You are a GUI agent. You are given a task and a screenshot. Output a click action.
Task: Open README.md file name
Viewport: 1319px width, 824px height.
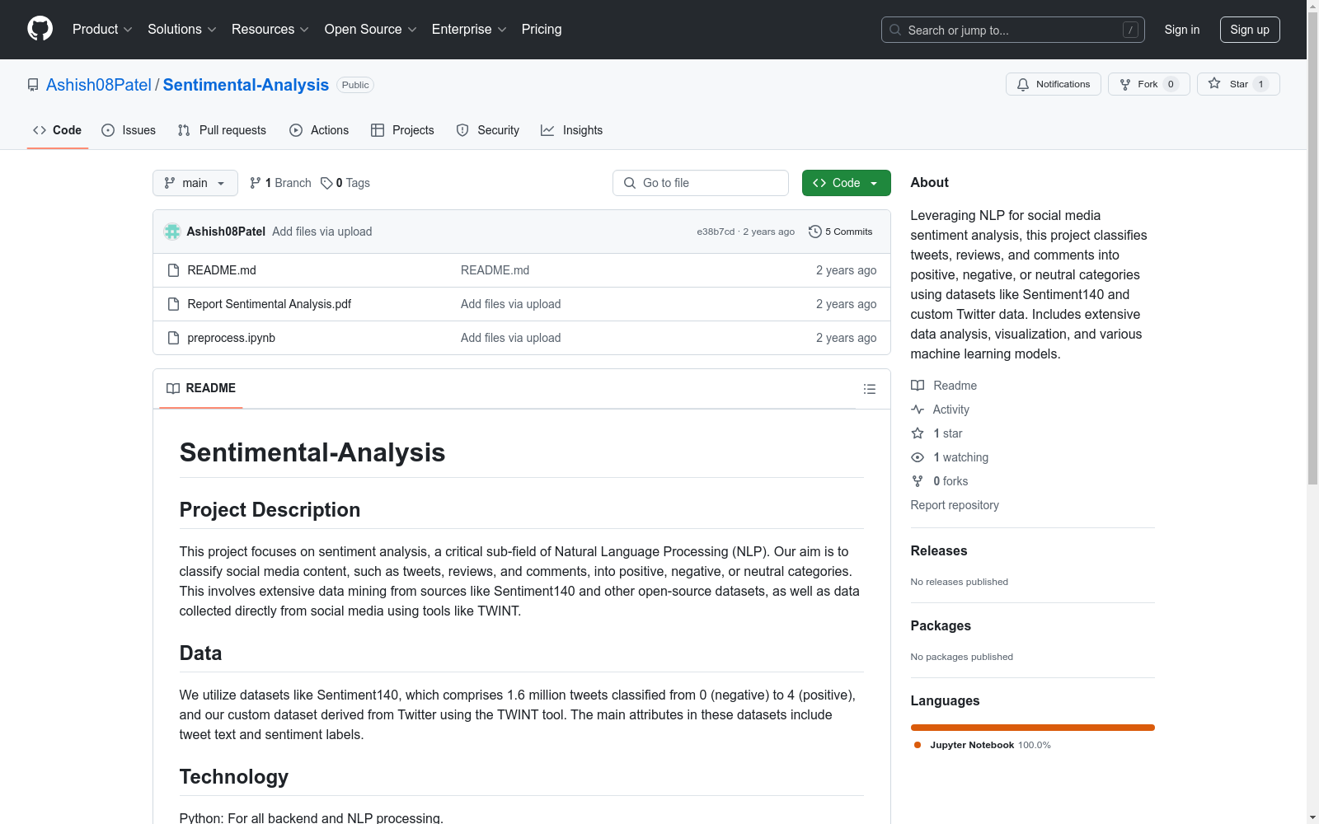(222, 270)
